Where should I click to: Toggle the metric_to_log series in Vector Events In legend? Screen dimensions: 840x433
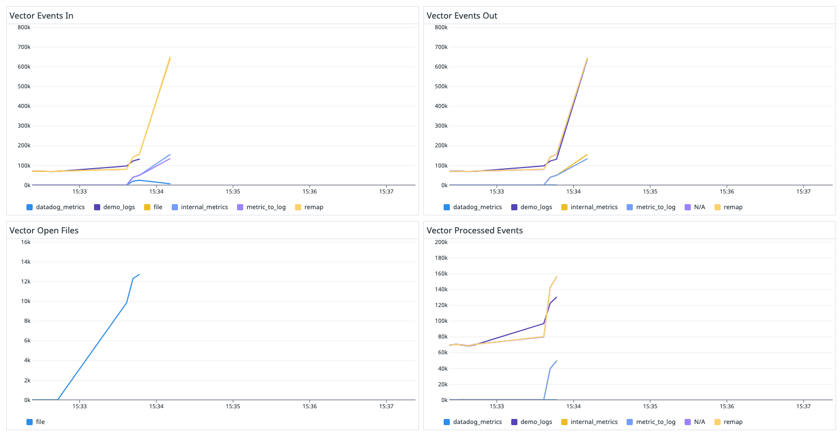tap(261, 207)
